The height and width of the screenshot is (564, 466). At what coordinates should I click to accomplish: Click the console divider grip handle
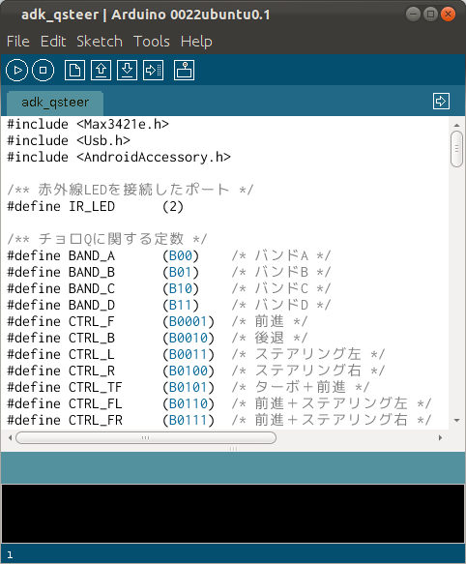233,449
